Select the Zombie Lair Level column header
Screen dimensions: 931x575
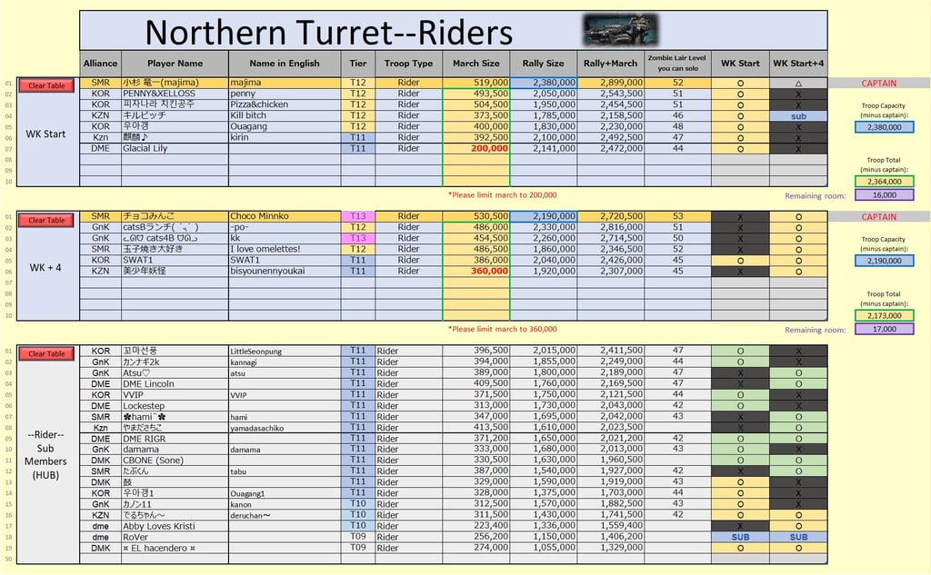[x=677, y=64]
